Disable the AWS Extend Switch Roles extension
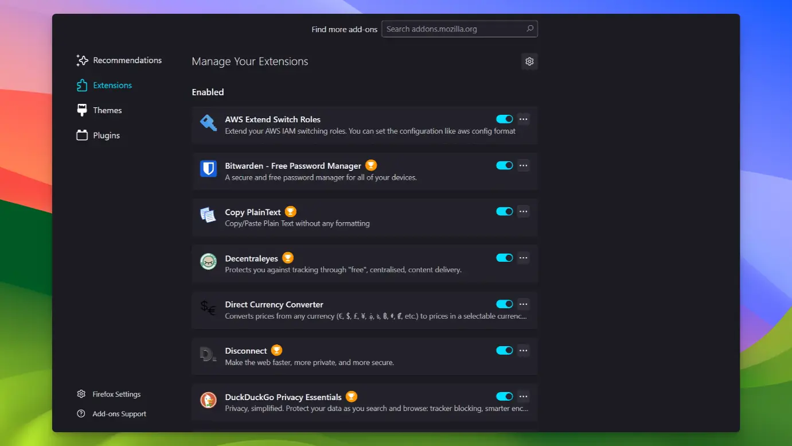This screenshot has width=792, height=446. (x=504, y=119)
